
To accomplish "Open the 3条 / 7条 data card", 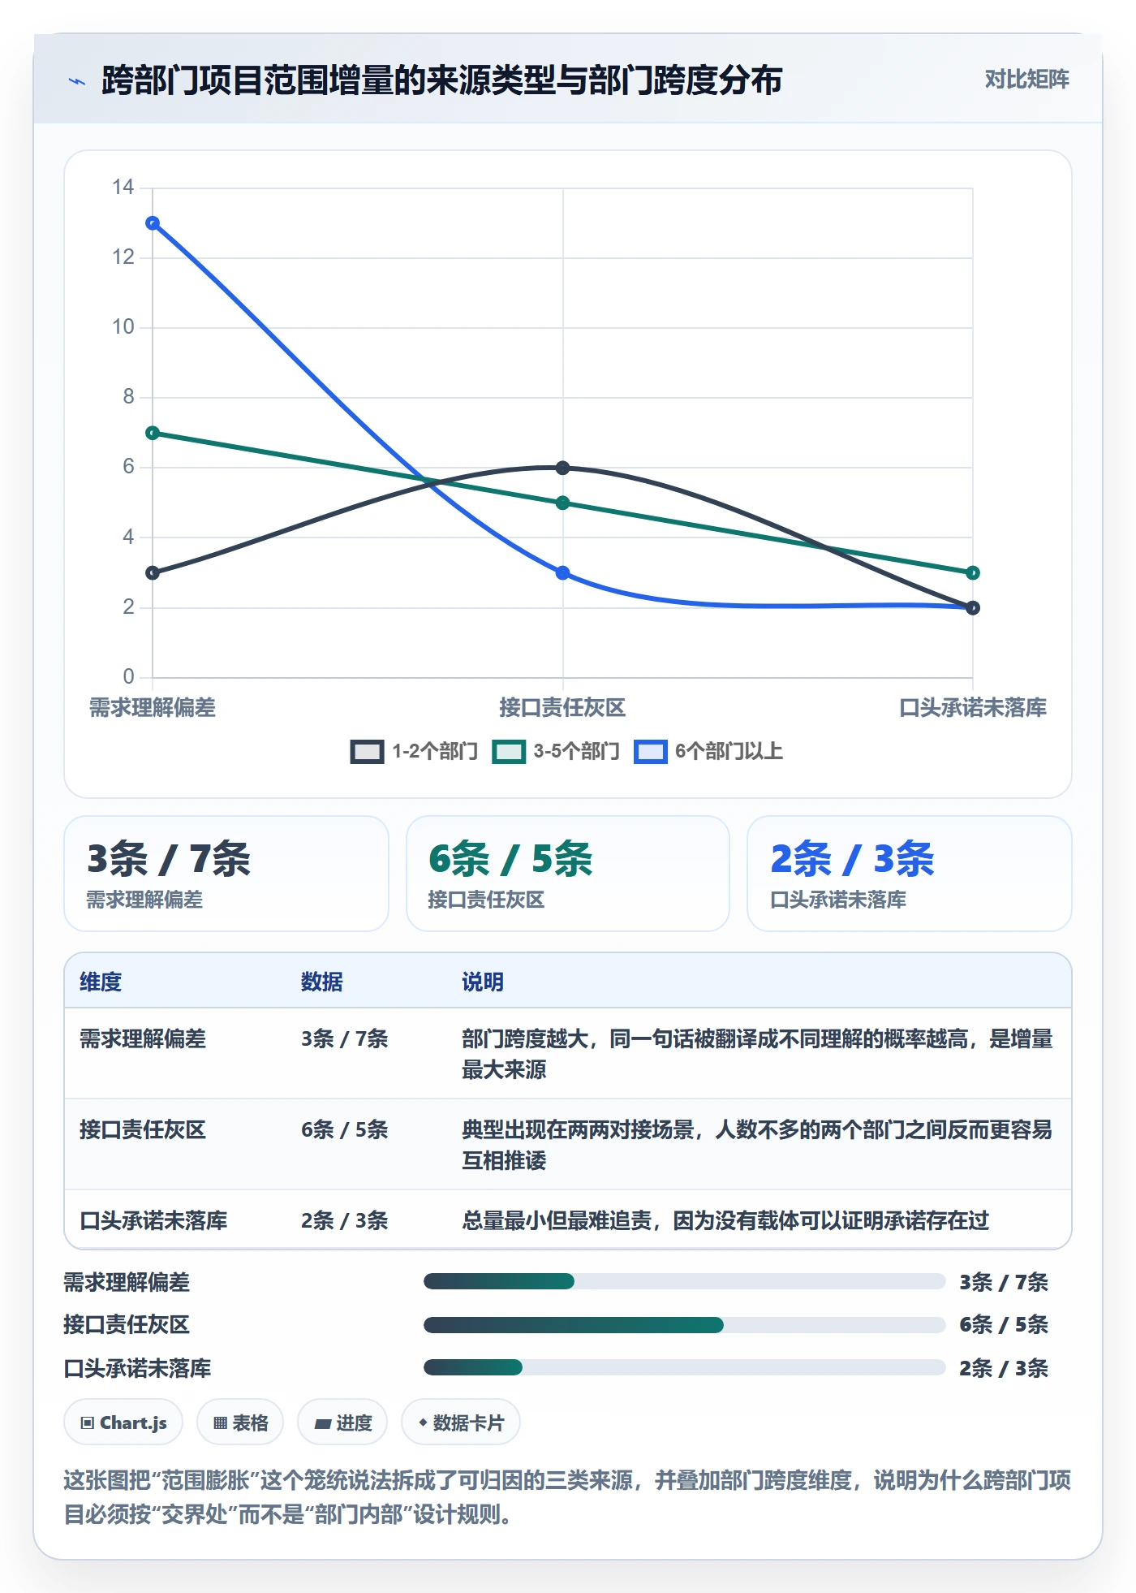I will pyautogui.click(x=226, y=874).
